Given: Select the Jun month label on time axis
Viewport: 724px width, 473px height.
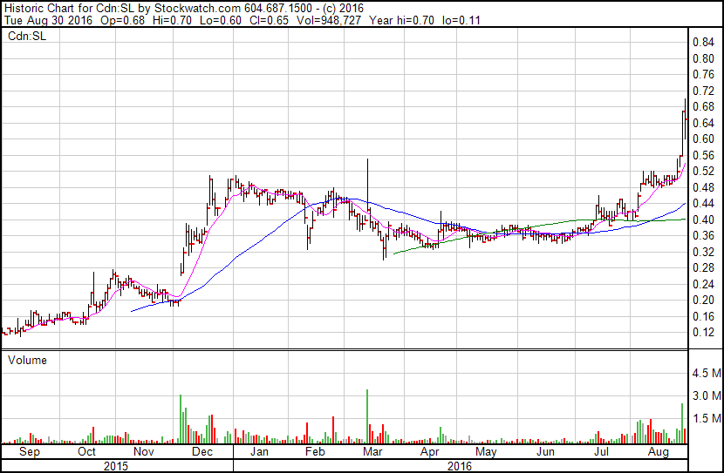Looking at the screenshot, I should 546,453.
